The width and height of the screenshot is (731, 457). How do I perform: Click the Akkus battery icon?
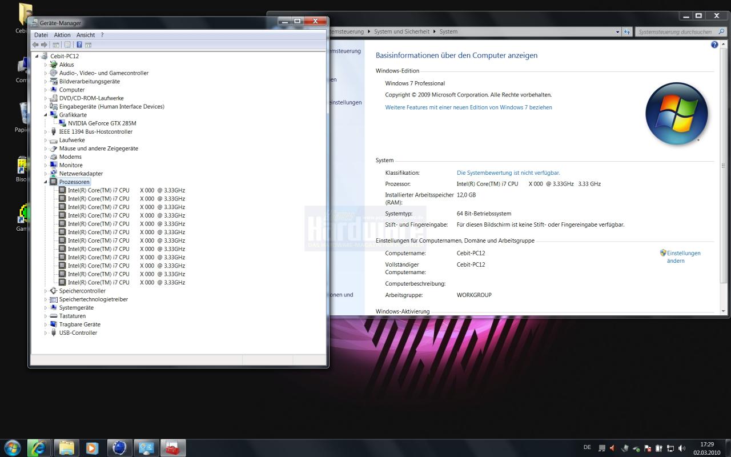(54, 65)
